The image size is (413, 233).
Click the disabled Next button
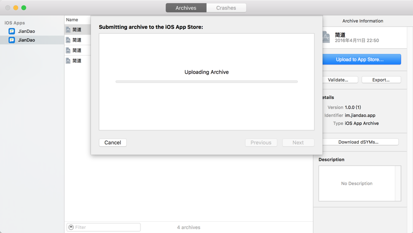tap(298, 143)
